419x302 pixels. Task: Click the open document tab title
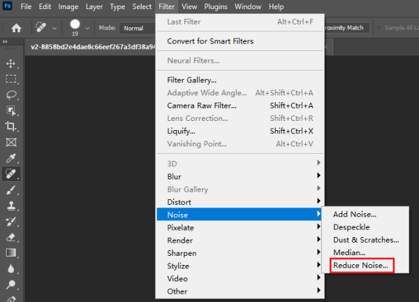[91, 46]
